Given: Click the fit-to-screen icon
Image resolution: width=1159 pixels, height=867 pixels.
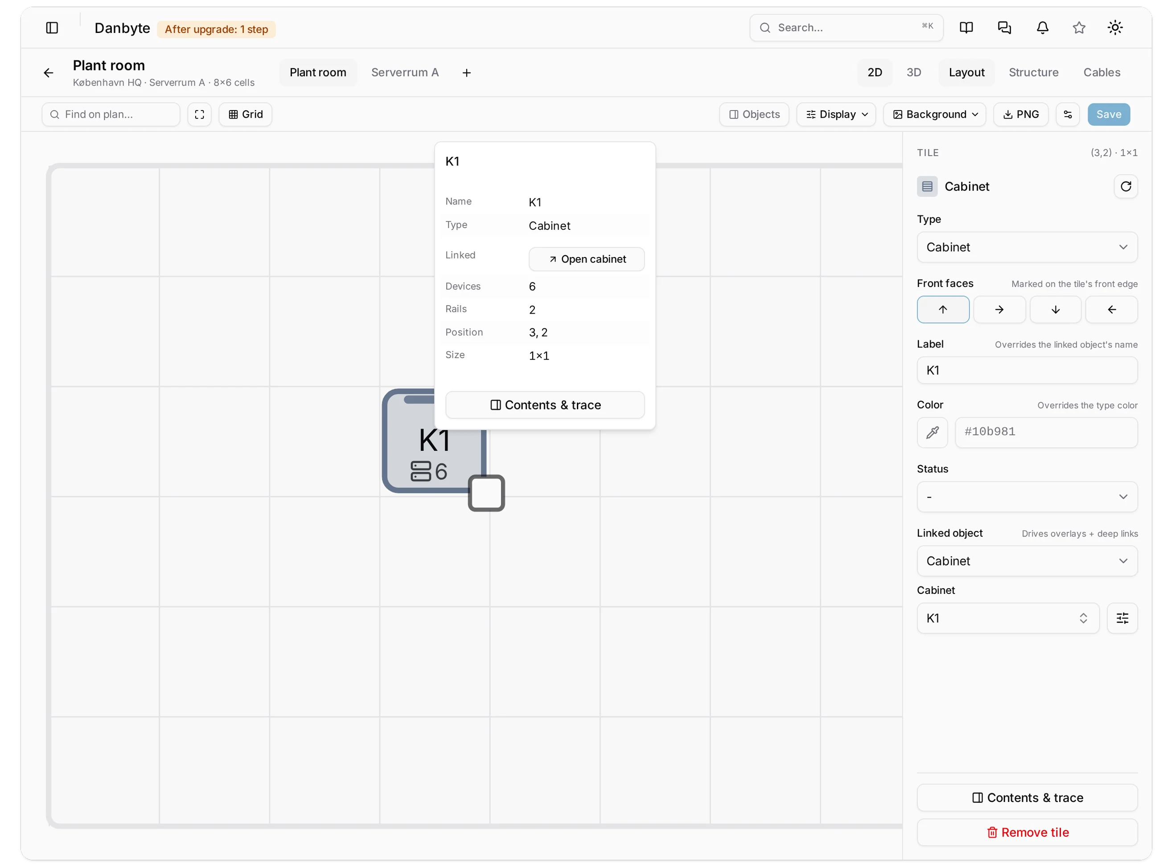Looking at the screenshot, I should [200, 114].
